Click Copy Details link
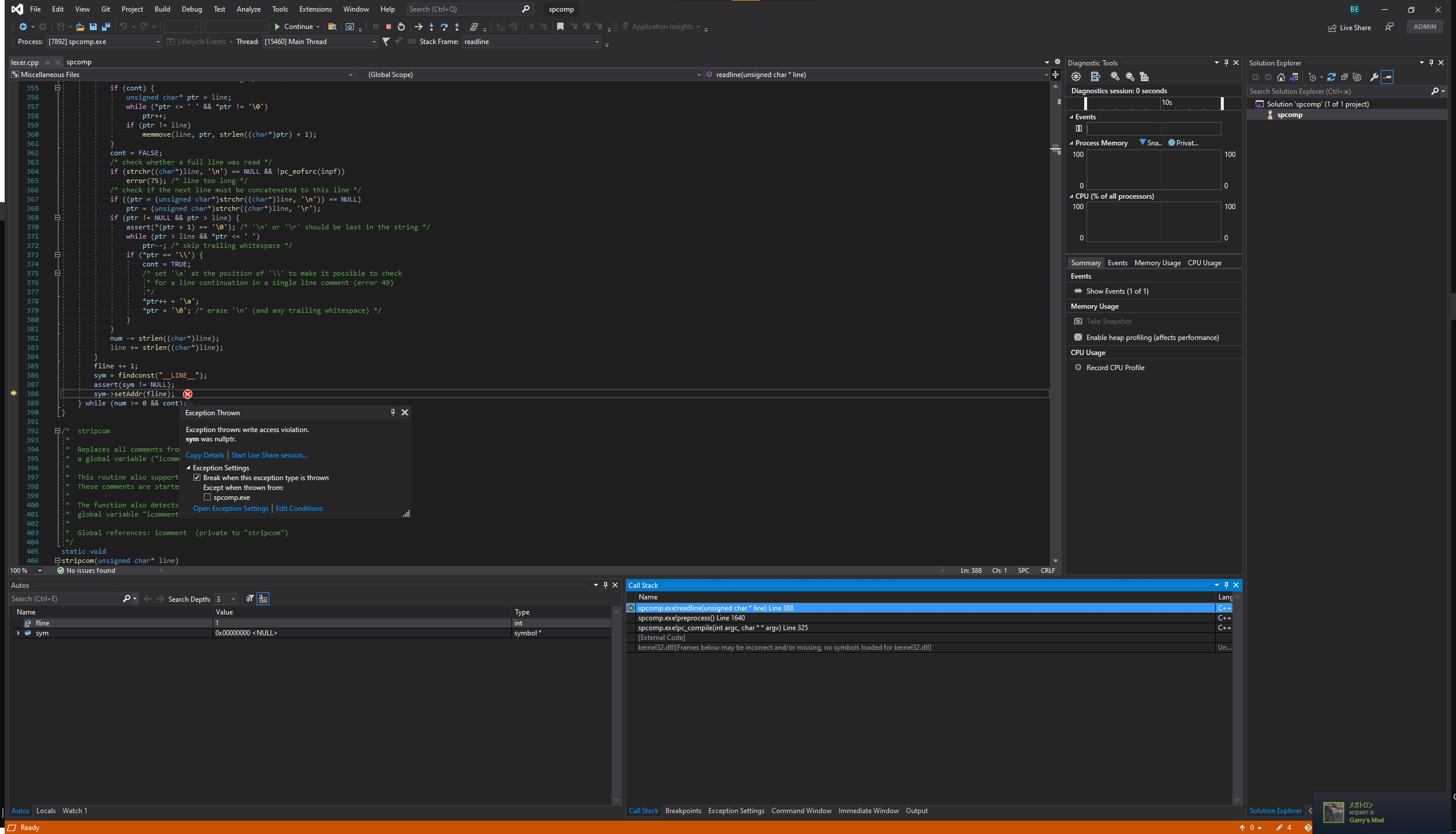Screen dimensions: 1456x834 [x=204, y=455]
